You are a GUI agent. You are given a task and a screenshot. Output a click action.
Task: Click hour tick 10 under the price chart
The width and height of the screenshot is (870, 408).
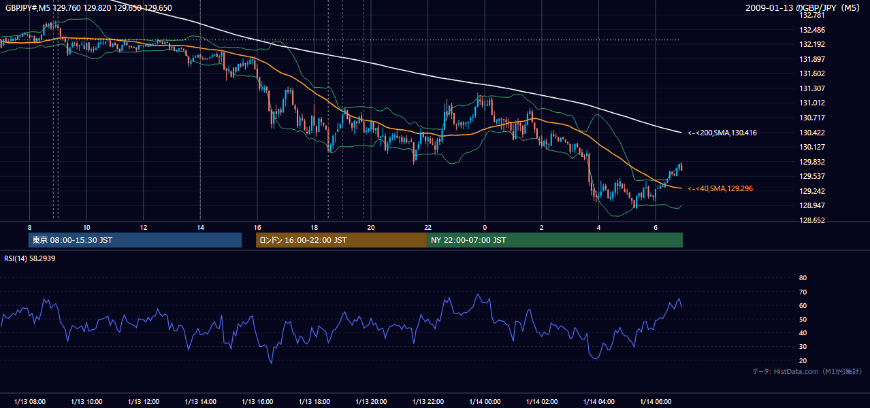coord(86,227)
